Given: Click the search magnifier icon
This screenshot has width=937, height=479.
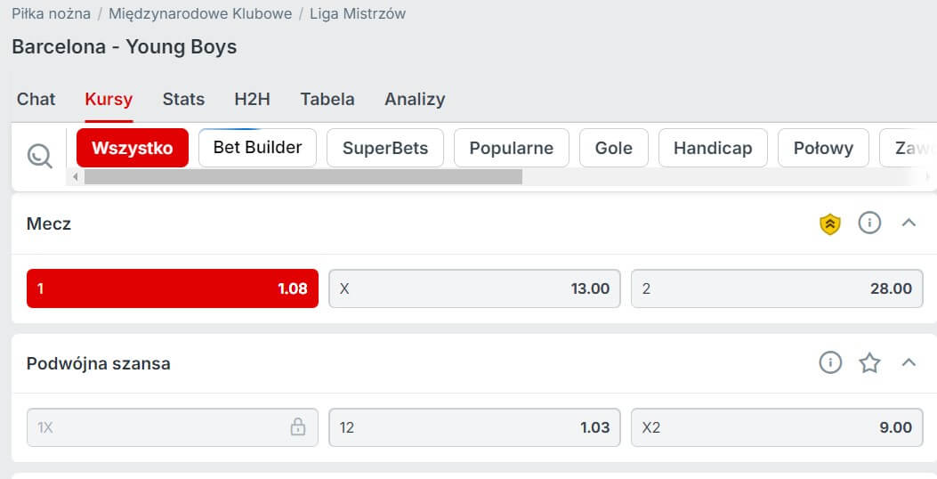Looking at the screenshot, I should pyautogui.click(x=40, y=156).
